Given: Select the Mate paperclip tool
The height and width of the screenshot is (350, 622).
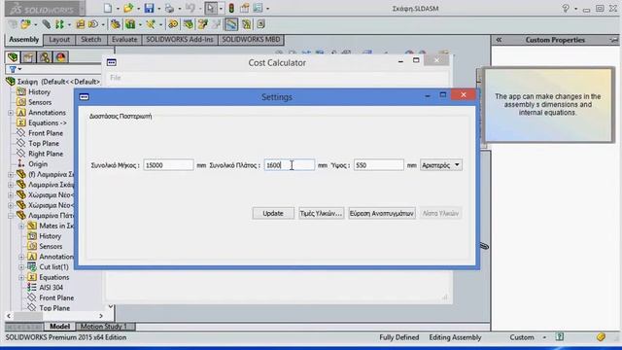Looking at the screenshot, I should [x=46, y=24].
